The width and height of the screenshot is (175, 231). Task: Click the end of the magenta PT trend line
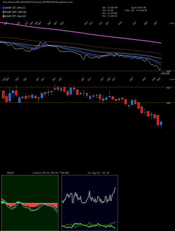click(x=161, y=43)
